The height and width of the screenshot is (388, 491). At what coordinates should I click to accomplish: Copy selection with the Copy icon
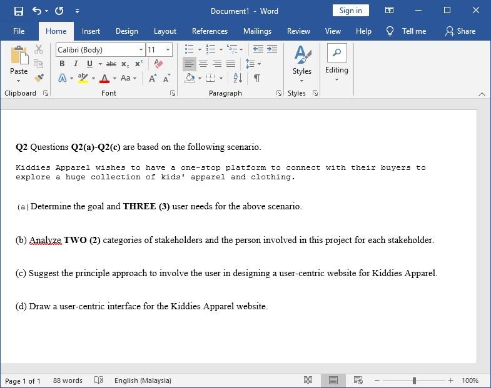coord(39,64)
